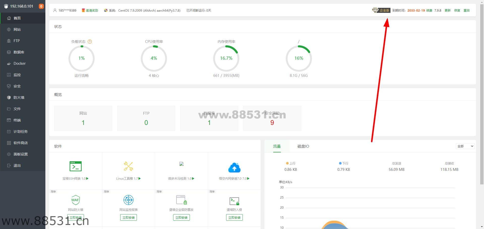Open the 数据库 overview card showing 1
This screenshot has width=484, height=229.
click(209, 118)
